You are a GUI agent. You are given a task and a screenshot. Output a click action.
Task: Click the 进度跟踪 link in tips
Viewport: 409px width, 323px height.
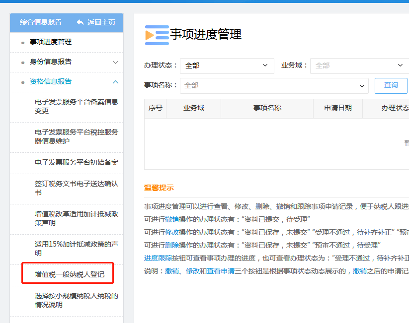(x=159, y=258)
